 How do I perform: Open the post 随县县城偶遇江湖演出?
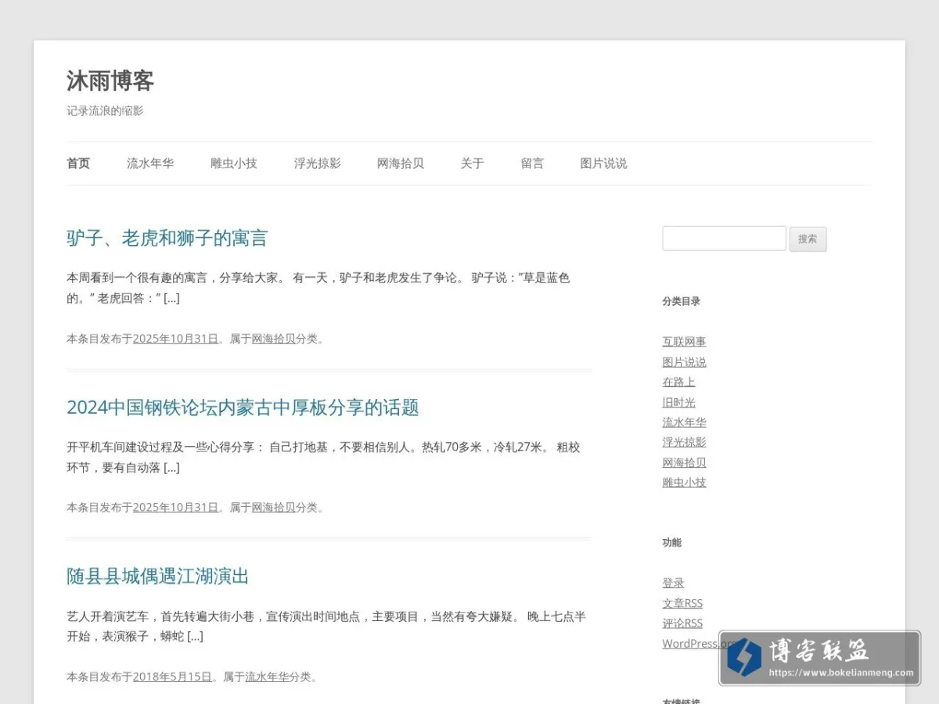click(x=157, y=576)
